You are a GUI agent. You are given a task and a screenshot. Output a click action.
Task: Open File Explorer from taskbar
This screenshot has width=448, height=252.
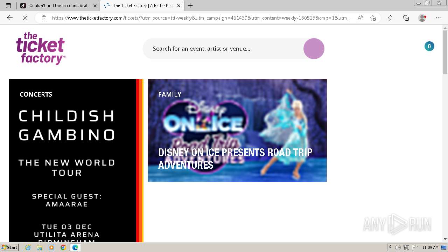coord(40,247)
